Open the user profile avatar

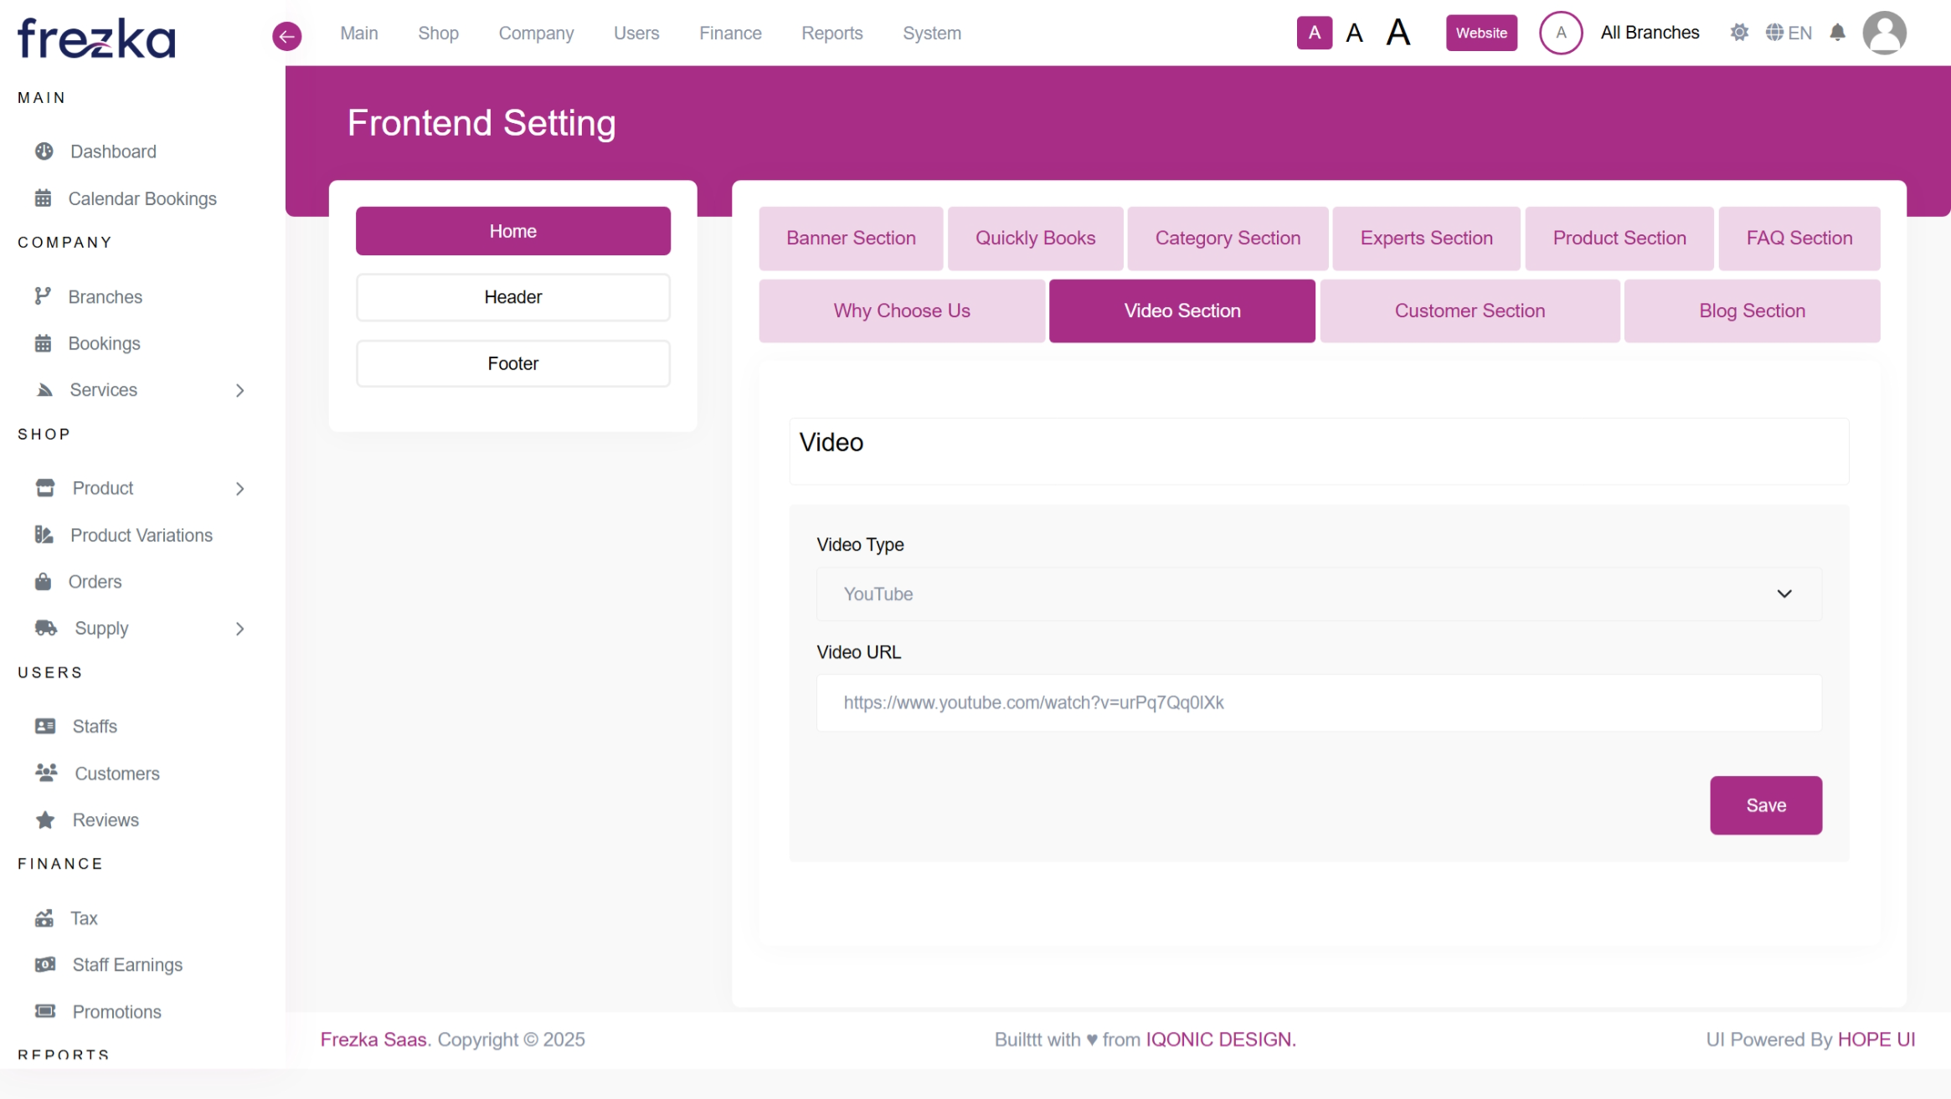pos(1884,33)
